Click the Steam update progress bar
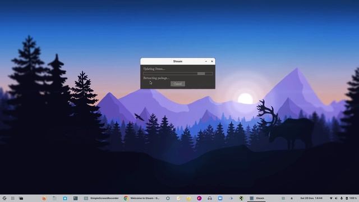Viewport: 359px width, 202px height. [x=178, y=74]
